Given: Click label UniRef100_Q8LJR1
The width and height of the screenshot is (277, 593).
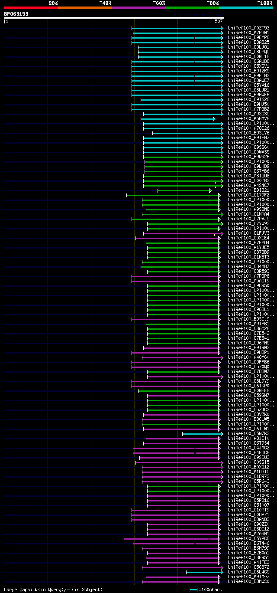Looking at the screenshot, I should pyautogui.click(x=248, y=90).
